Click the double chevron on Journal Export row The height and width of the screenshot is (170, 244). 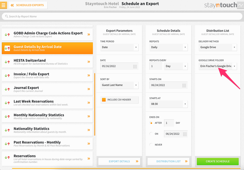click(x=89, y=89)
